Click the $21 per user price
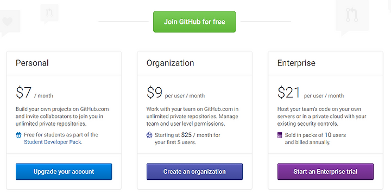This screenshot has width=391, height=195. 311,93
